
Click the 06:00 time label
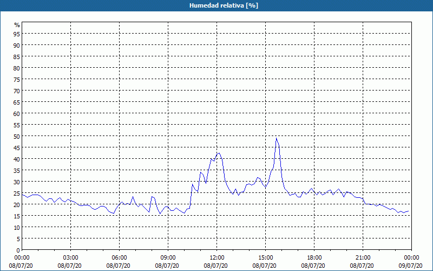coord(119,258)
